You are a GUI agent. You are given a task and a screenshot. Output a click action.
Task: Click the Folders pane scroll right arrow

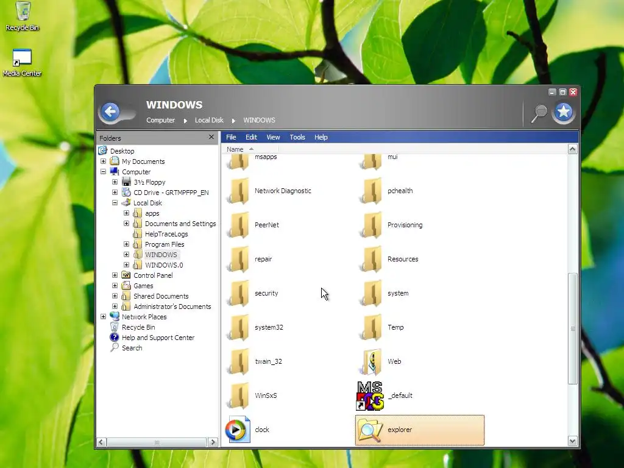(213, 442)
